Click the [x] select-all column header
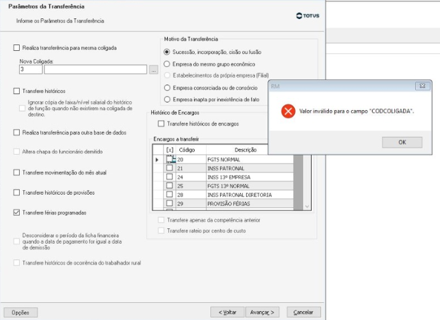This screenshot has width=440, height=320. [x=170, y=150]
